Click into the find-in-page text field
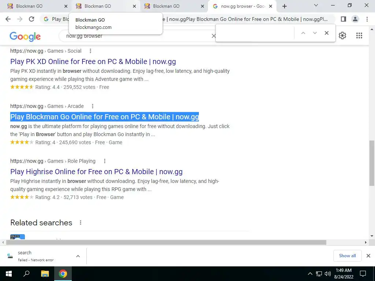 [x=255, y=33]
